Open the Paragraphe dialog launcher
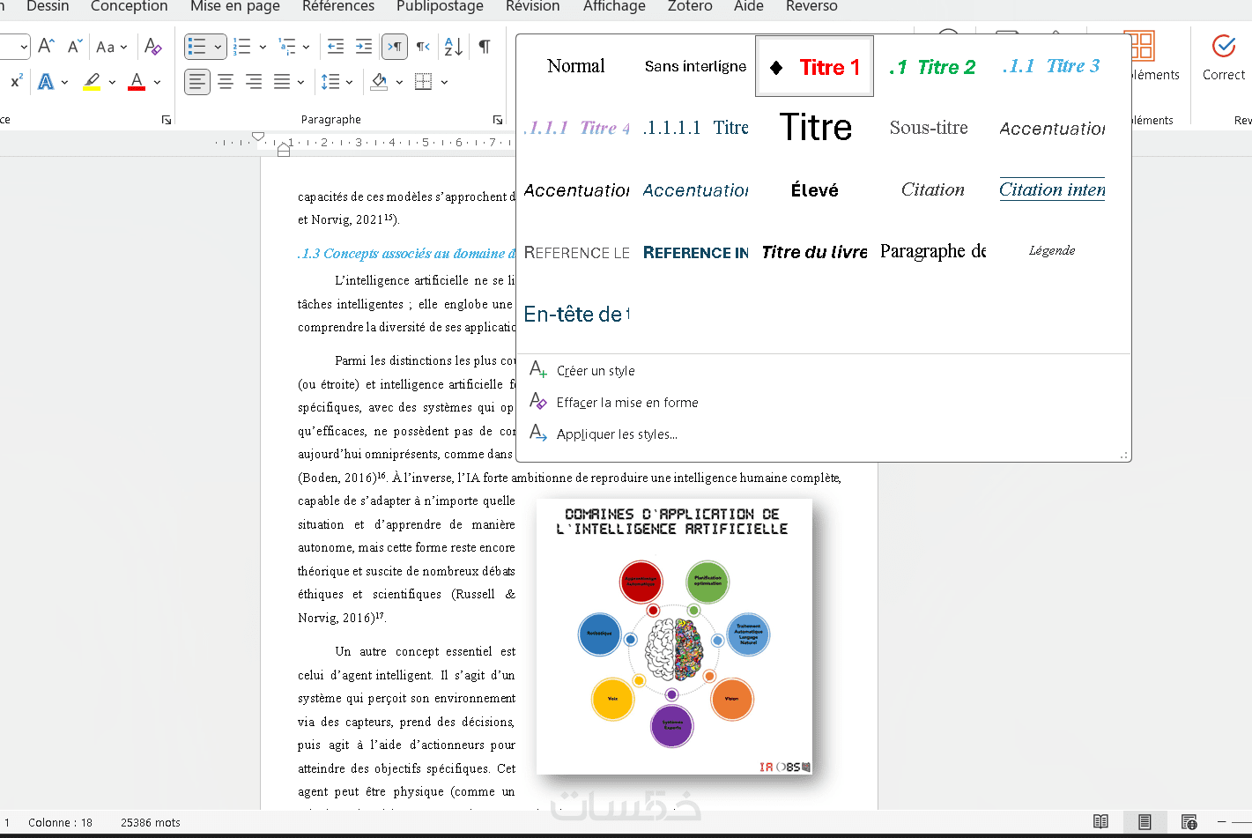Screen dimensions: 1252x838 pyautogui.click(x=498, y=120)
